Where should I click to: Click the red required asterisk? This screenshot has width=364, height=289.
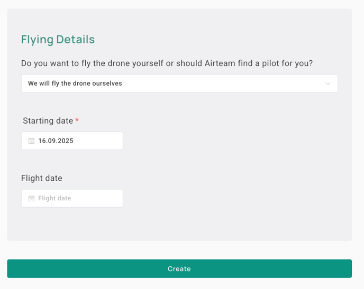(77, 120)
